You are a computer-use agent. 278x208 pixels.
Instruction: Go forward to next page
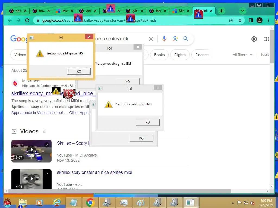[18, 20]
